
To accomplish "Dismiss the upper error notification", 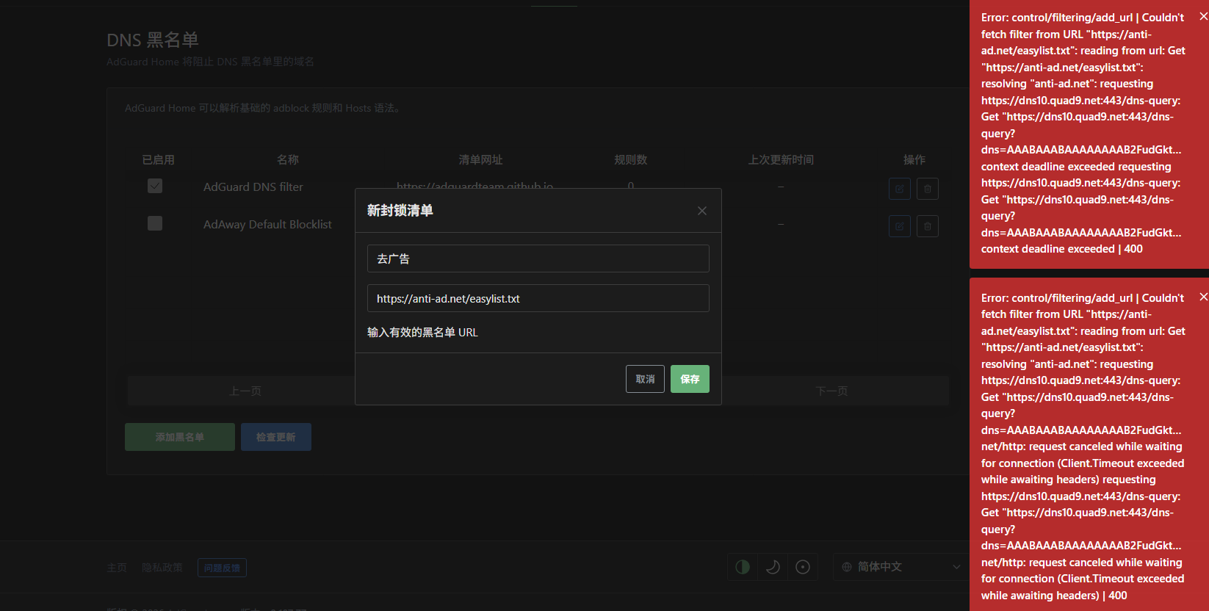I will point(1203,16).
